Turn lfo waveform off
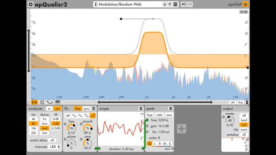The image size is (276, 155). 68,116
